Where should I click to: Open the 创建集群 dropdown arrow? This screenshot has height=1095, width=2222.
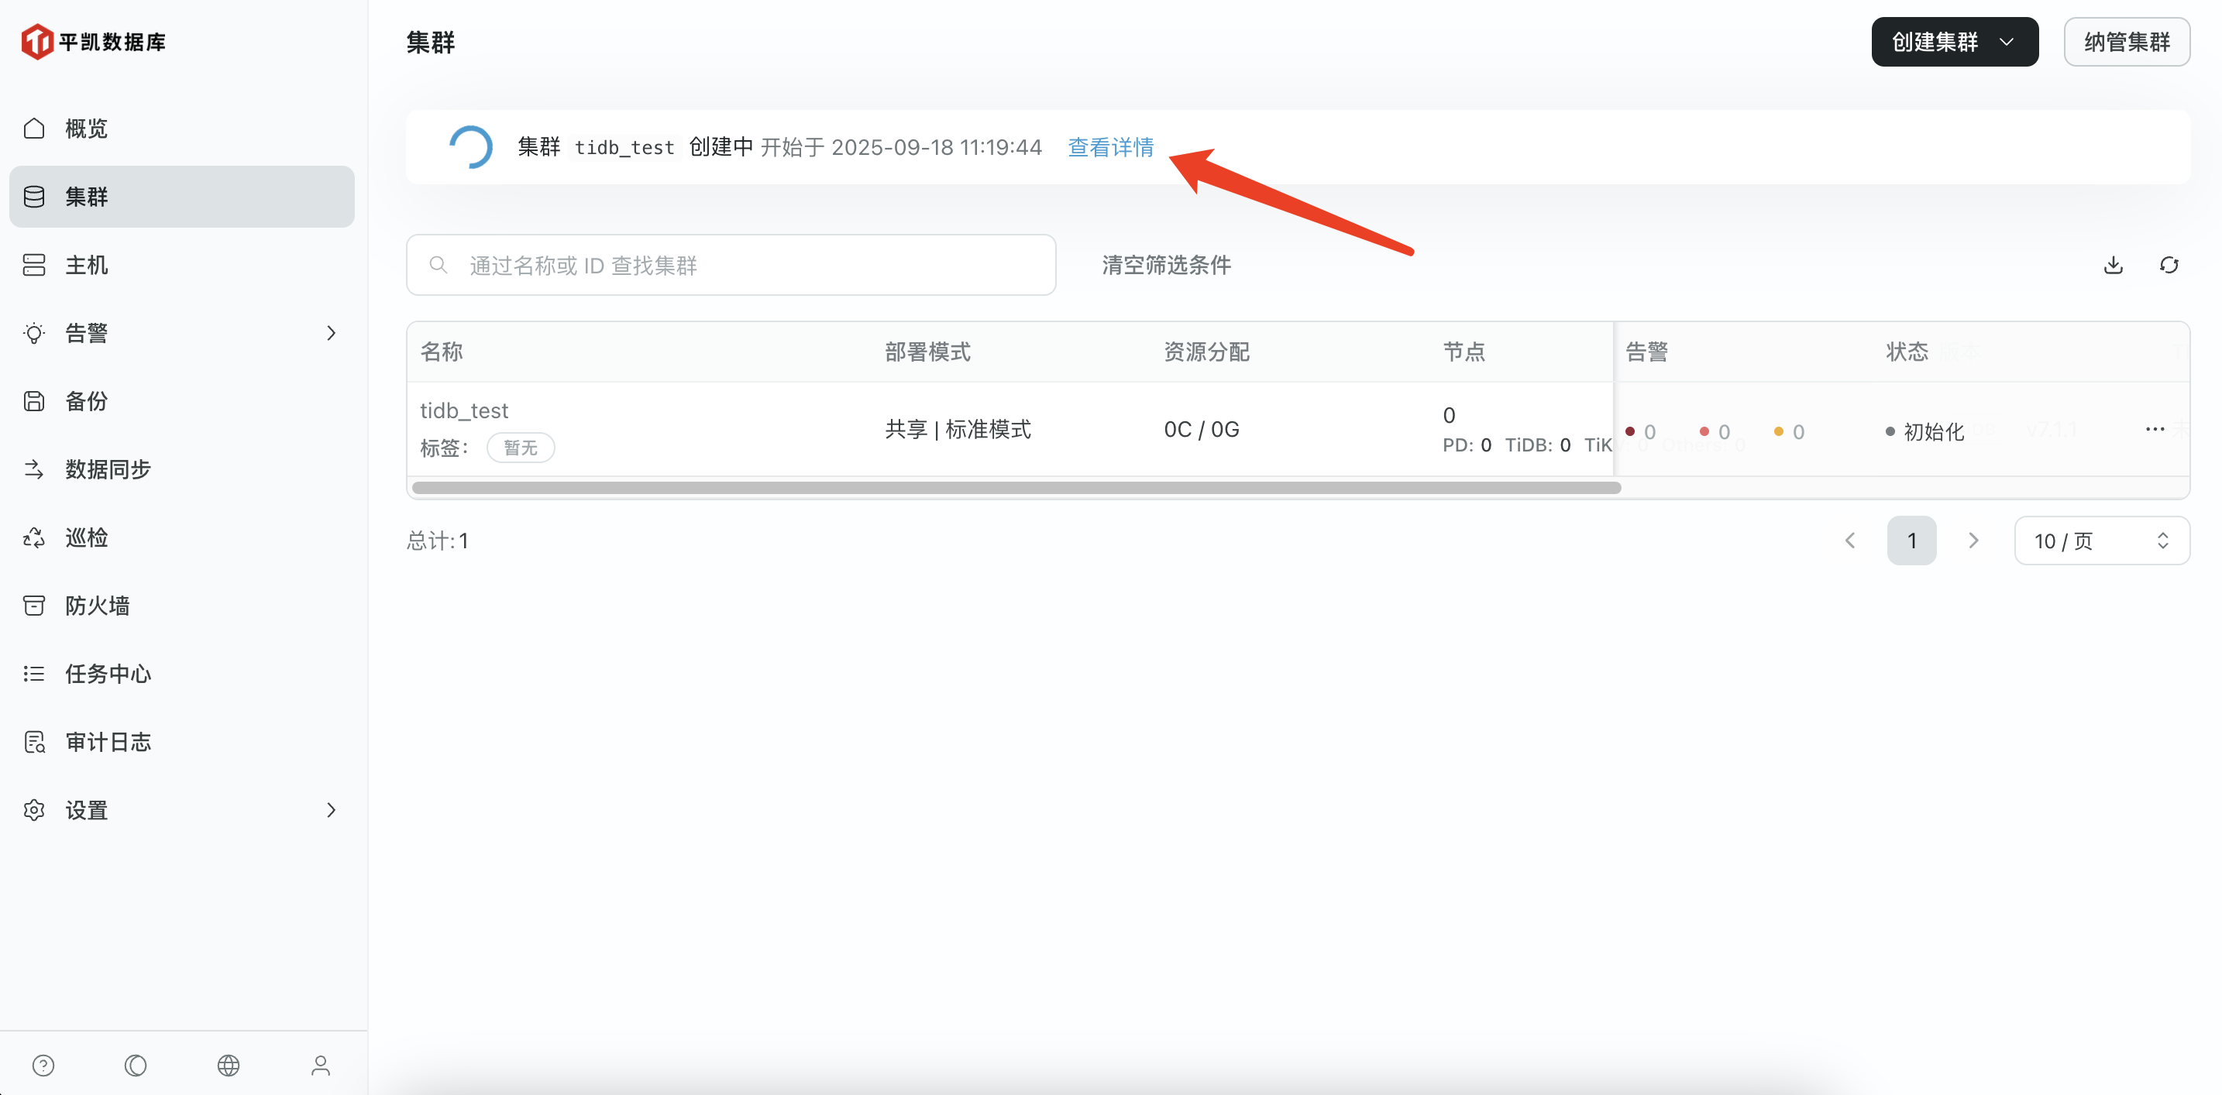coord(2007,41)
